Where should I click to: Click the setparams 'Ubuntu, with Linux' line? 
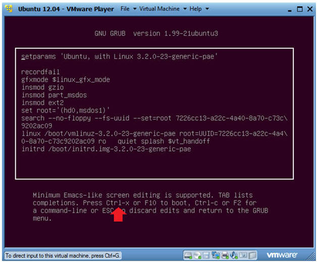pyautogui.click(x=119, y=57)
